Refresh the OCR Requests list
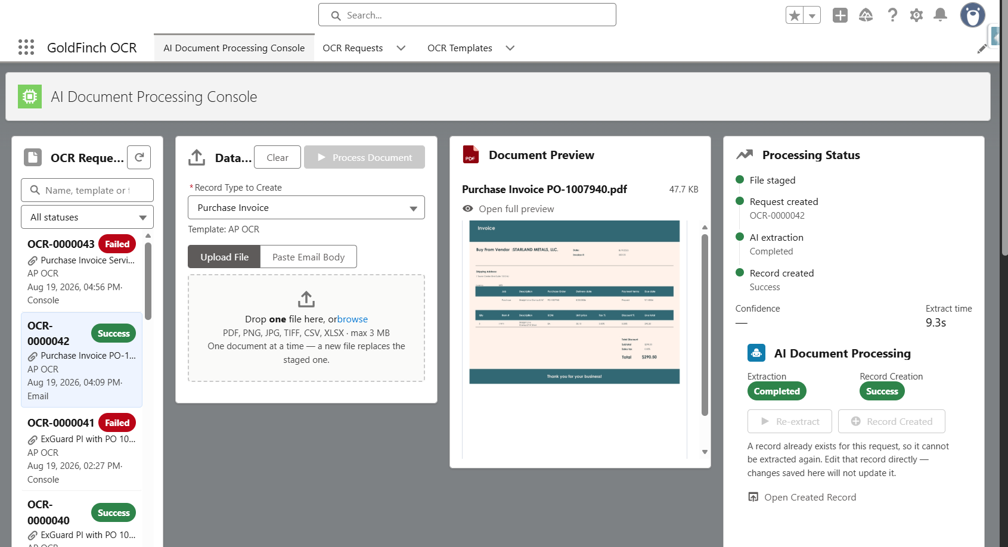The height and width of the screenshot is (547, 1008). click(139, 157)
